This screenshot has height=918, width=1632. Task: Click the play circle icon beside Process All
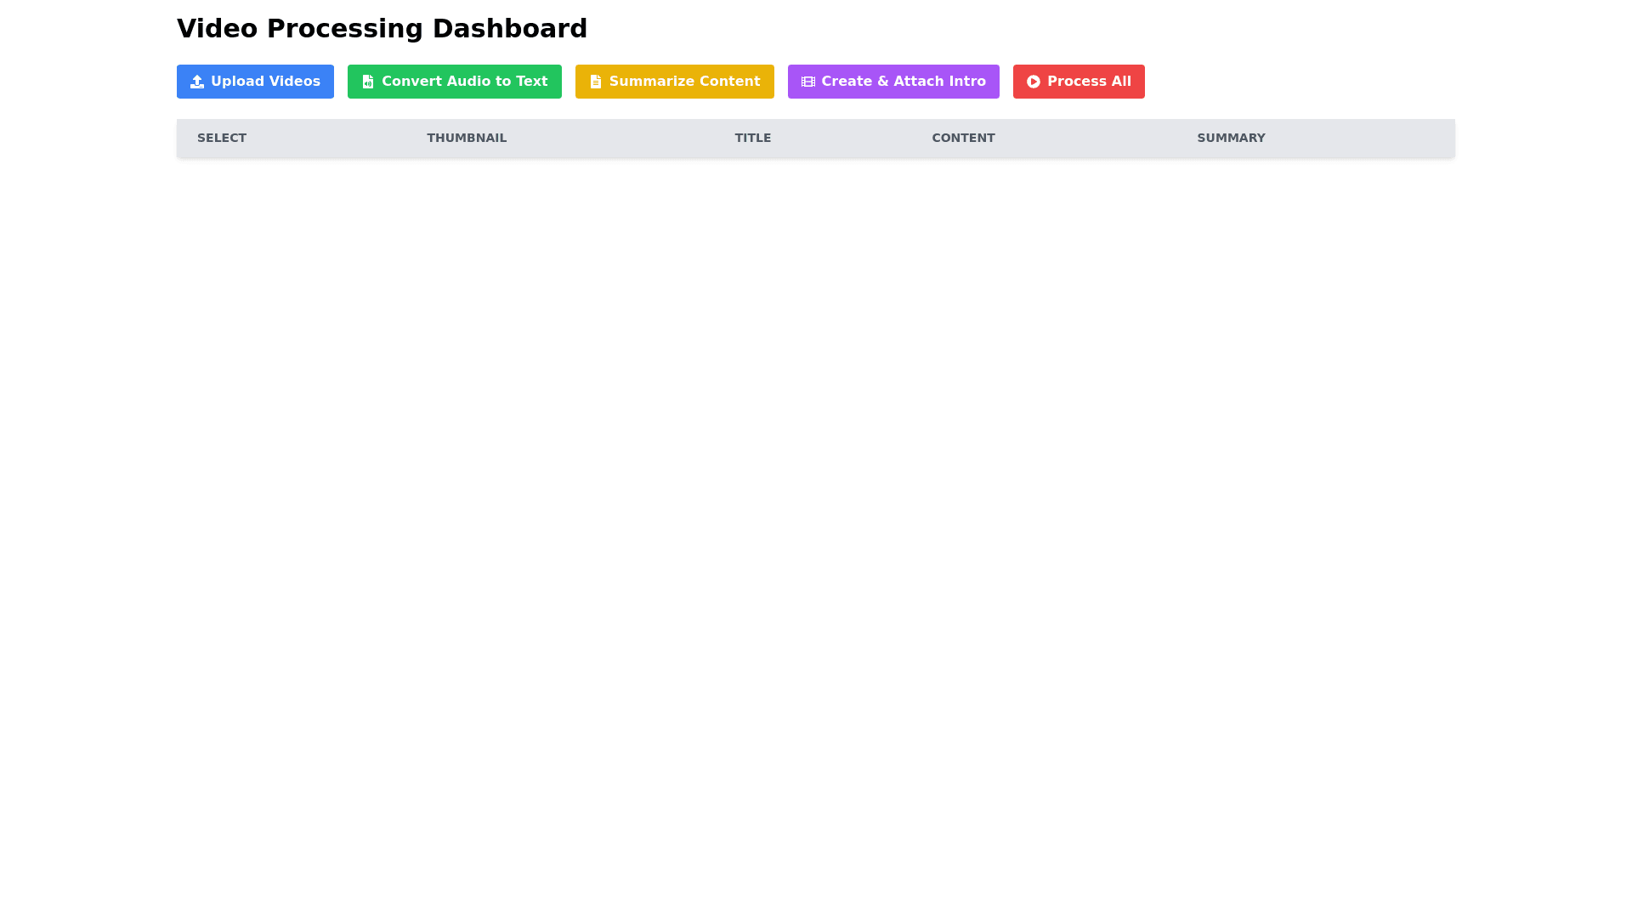[1034, 82]
